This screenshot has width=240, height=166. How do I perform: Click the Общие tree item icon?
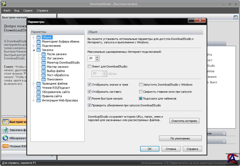[38, 37]
